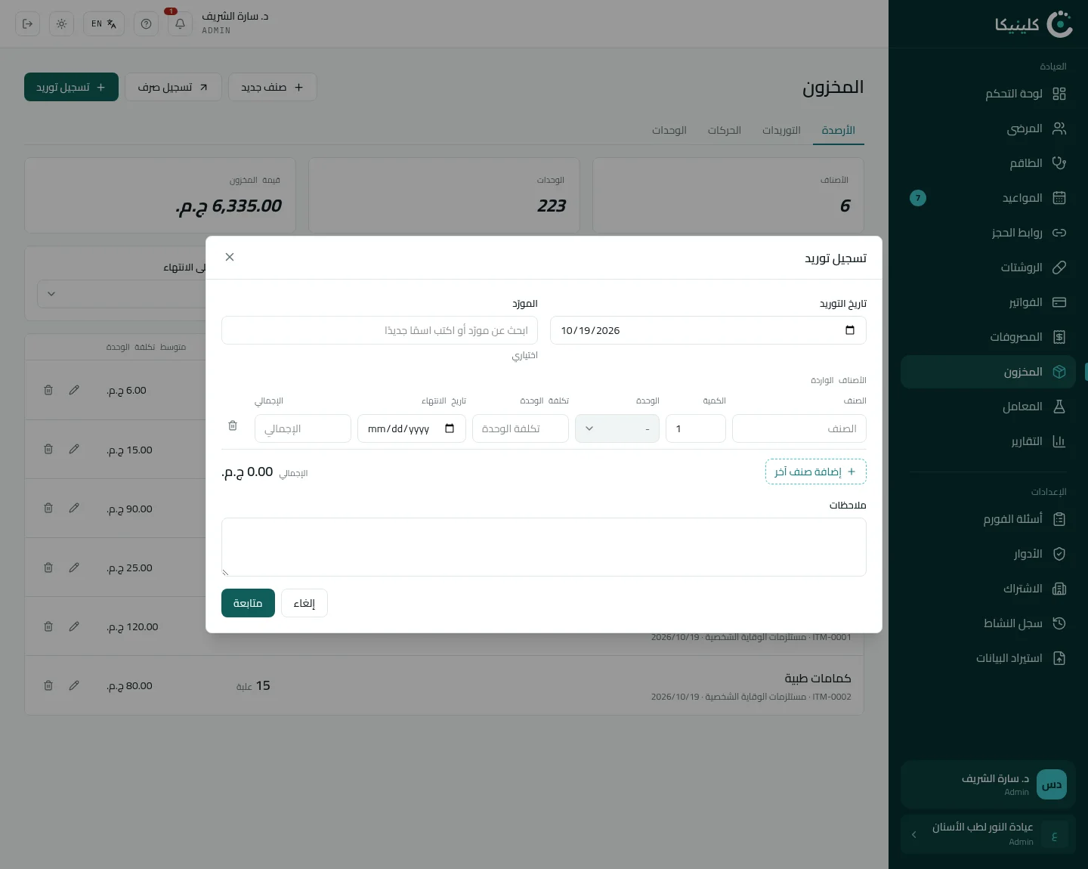Edit the كمامات طبية row pencil icon
This screenshot has width=1088, height=869.
point(74,685)
